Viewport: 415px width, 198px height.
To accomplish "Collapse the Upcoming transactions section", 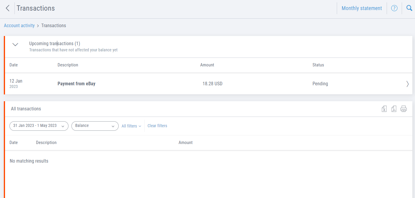I will coord(15,45).
